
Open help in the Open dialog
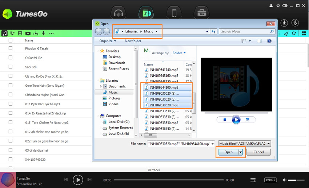click(x=269, y=41)
